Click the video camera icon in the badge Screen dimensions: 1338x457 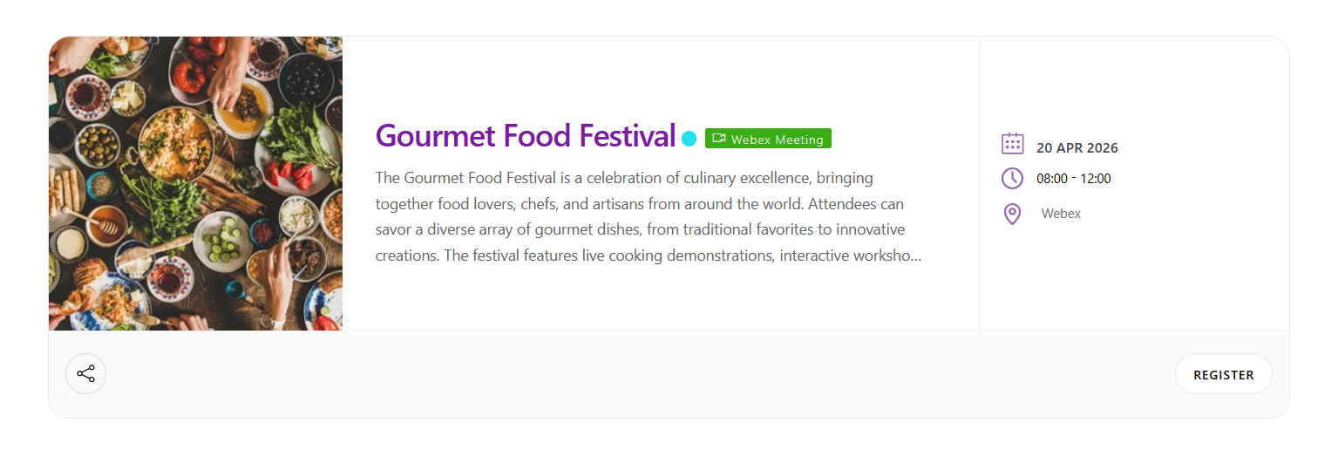click(x=719, y=139)
